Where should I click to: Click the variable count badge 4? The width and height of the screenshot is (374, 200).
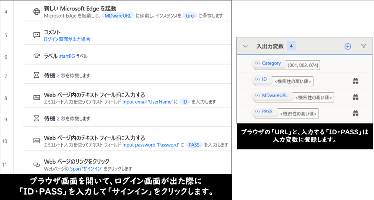click(291, 46)
